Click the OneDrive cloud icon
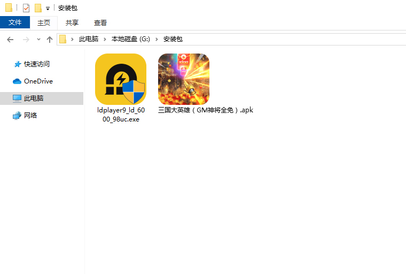The image size is (406, 274). tap(17, 81)
